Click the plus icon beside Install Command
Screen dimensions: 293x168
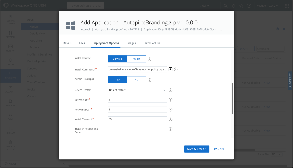170,69
